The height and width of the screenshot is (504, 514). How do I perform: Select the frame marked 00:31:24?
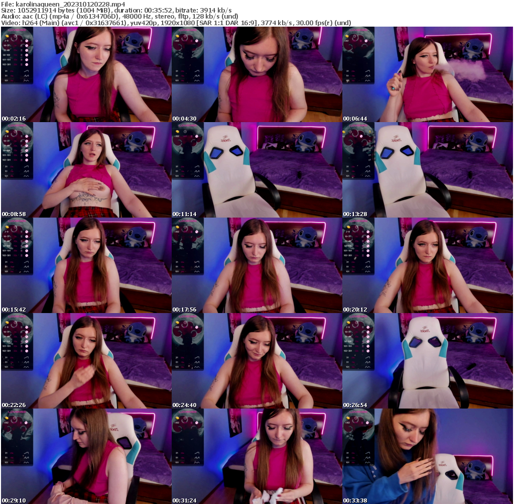(x=256, y=456)
